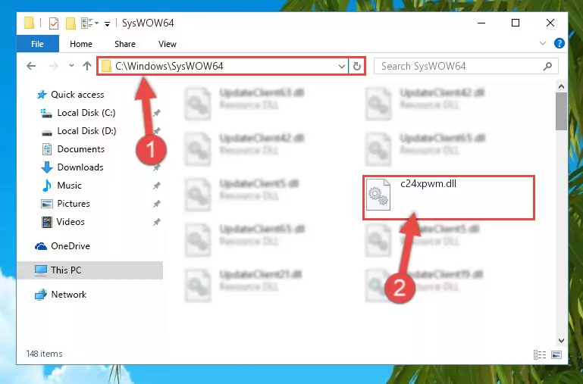
Task: Click the Music note icon
Action: coord(47,186)
